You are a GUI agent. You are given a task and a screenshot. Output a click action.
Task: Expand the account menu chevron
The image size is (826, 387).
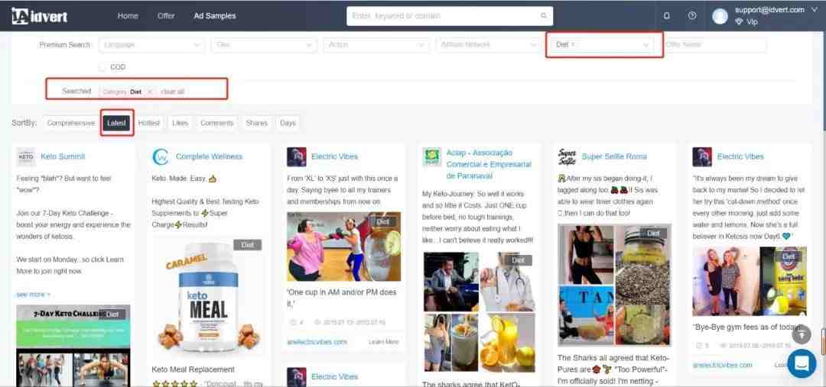814,10
